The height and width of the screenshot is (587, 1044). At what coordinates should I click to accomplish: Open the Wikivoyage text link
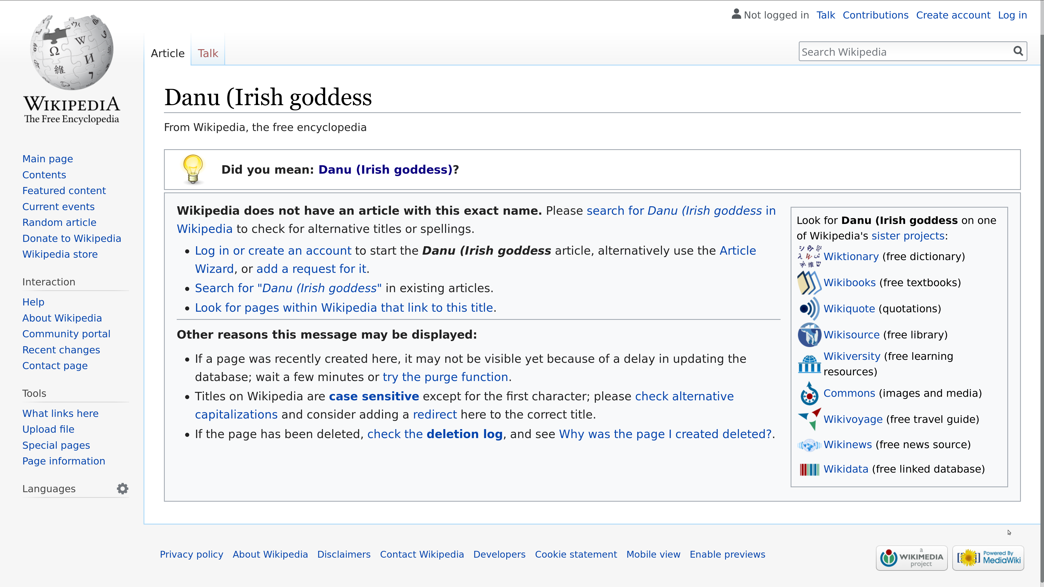pyautogui.click(x=853, y=419)
